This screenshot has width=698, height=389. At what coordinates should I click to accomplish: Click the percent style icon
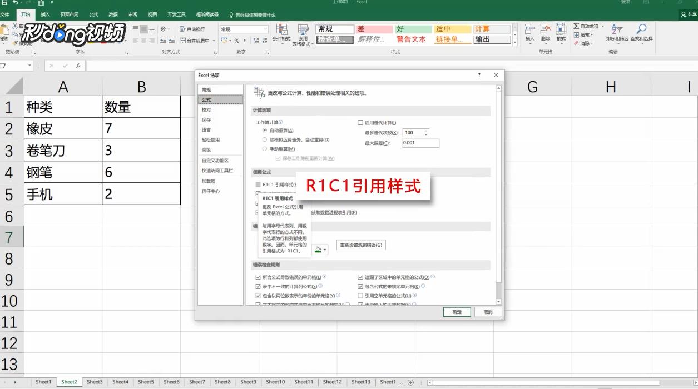[236, 41]
